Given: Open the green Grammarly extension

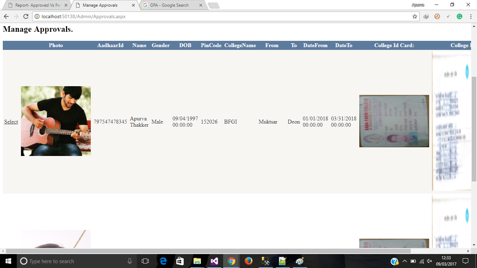Looking at the screenshot, I should [460, 16].
